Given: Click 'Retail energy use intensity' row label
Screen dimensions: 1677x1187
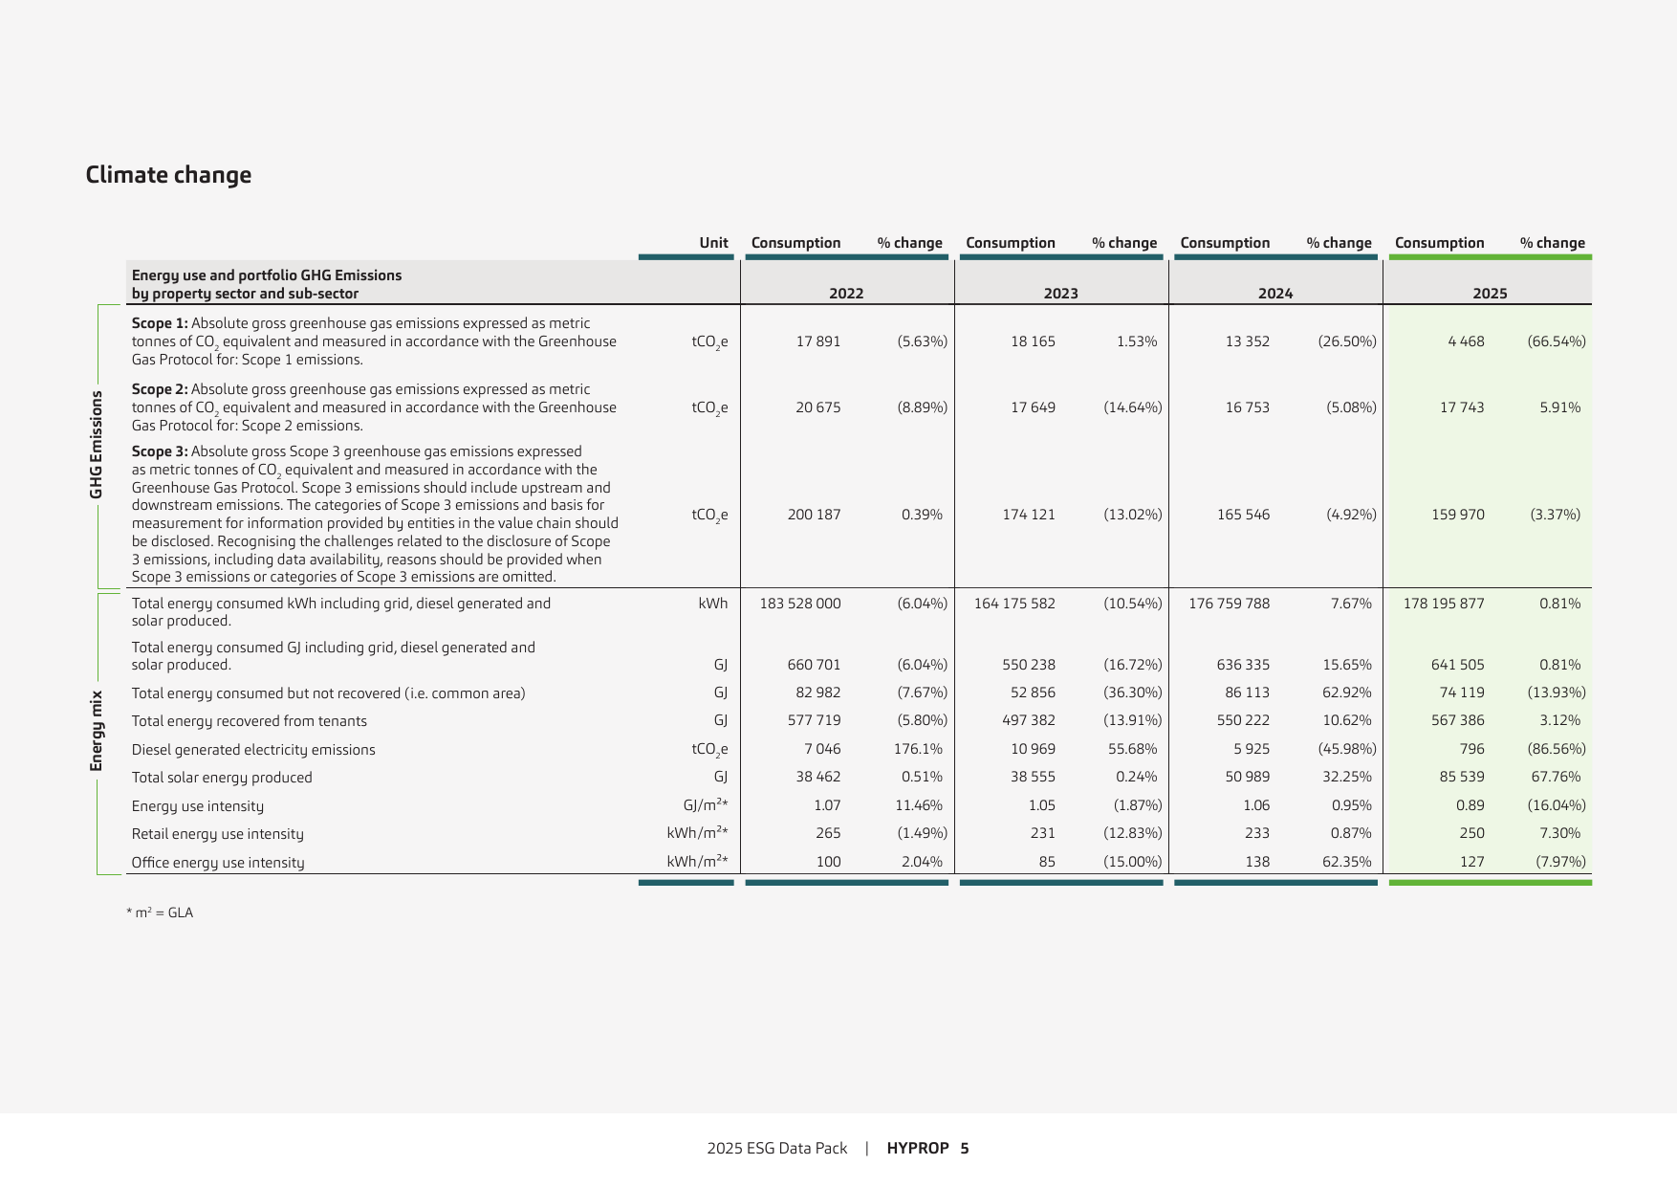Looking at the screenshot, I should [217, 834].
